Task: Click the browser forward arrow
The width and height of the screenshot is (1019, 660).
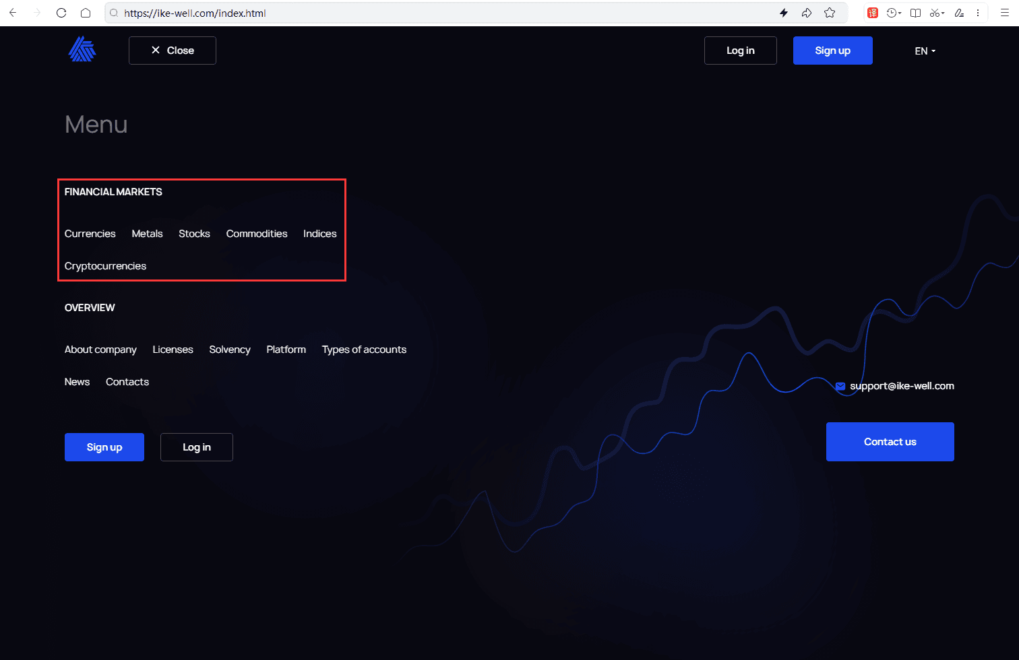Action: click(x=37, y=13)
